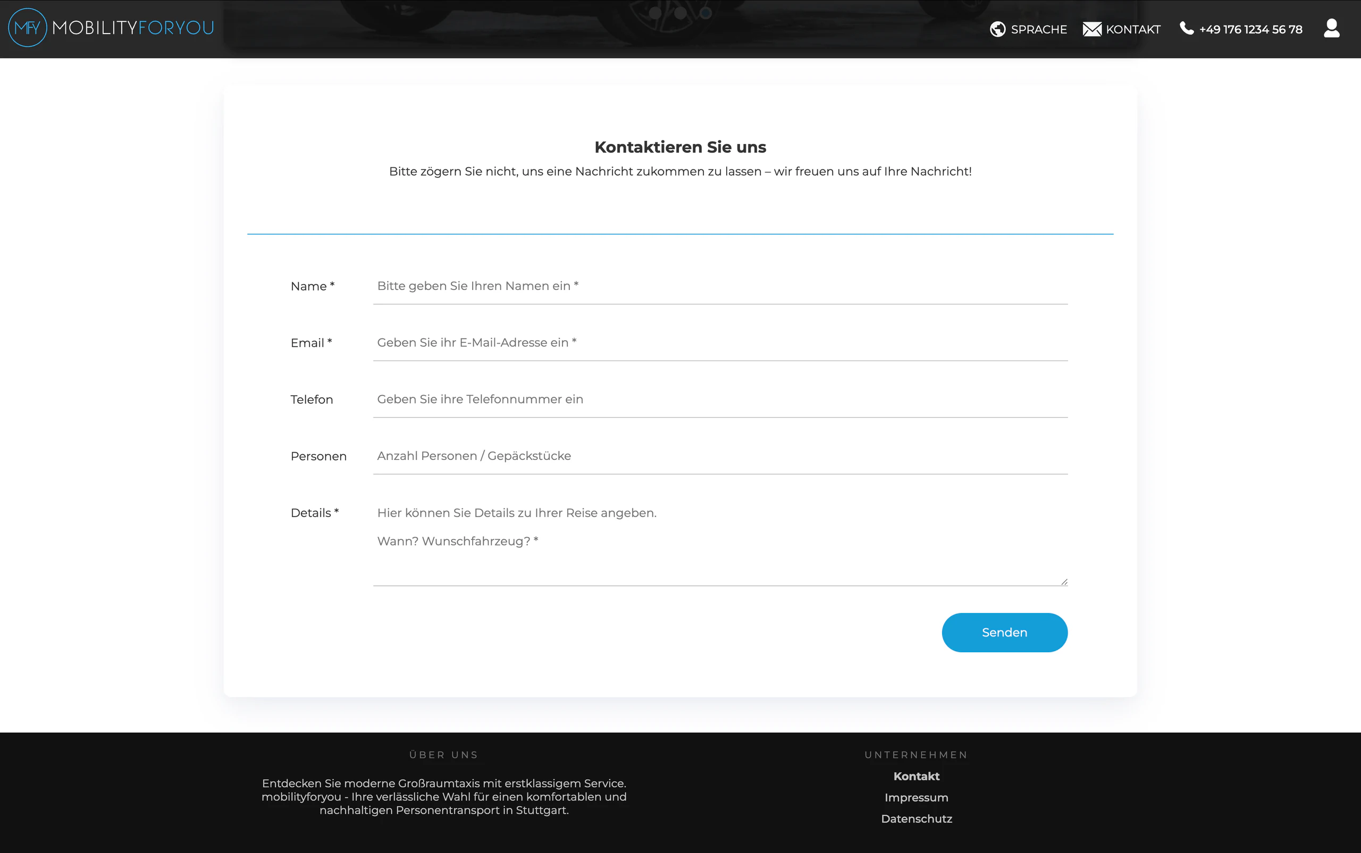This screenshot has width=1361, height=853.
Task: Click the 'Name *' field label
Action: click(312, 287)
